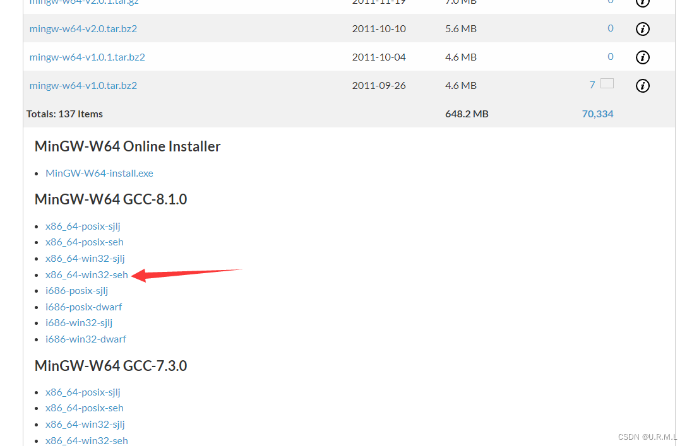Screen dimensions: 687x446
Task: Open x86_64-win32-sjlj under GCC-7.3.0
Action: click(85, 424)
